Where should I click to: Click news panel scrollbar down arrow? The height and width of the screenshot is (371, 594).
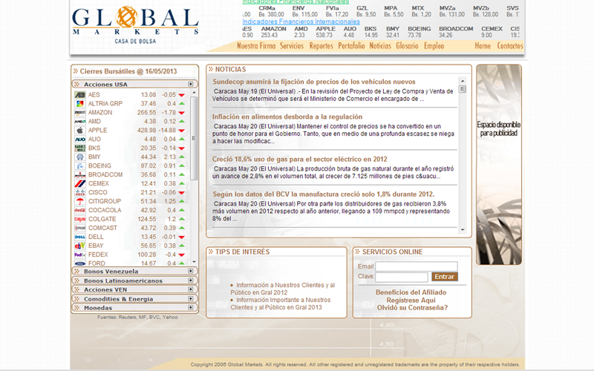[463, 229]
